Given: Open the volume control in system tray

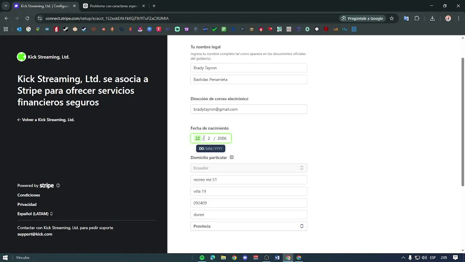Looking at the screenshot, I should pyautogui.click(x=424, y=258).
